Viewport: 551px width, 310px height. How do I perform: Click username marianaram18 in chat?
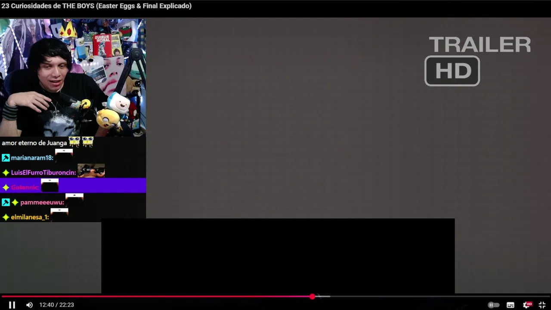tap(32, 158)
